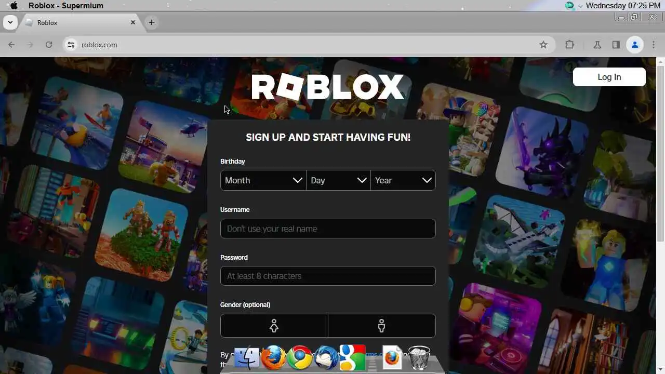
Task: Open the menu bar chevron dropdown
Action: [x=580, y=6]
